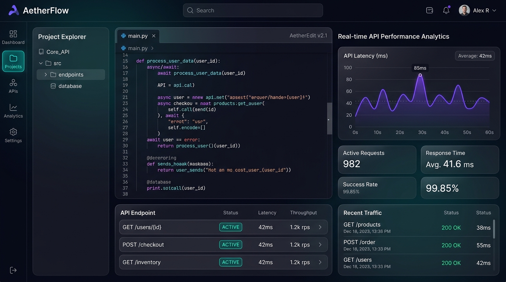506x282 pixels.
Task: Collapse the src folder chevron
Action: click(41, 63)
